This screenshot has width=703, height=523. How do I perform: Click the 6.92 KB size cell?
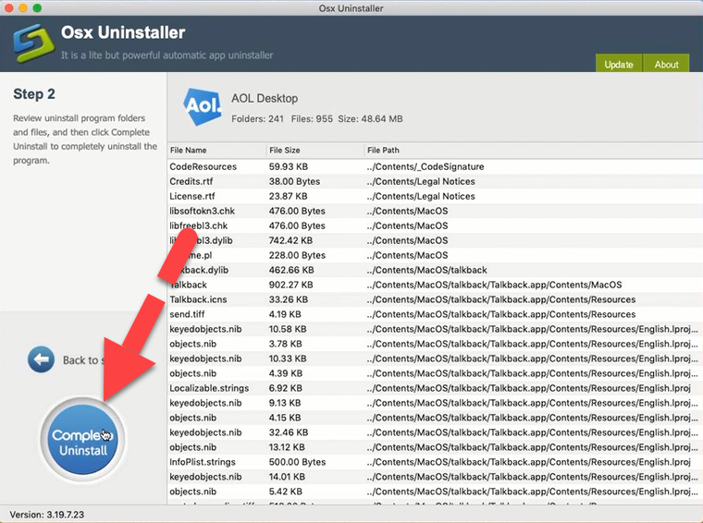coord(286,388)
